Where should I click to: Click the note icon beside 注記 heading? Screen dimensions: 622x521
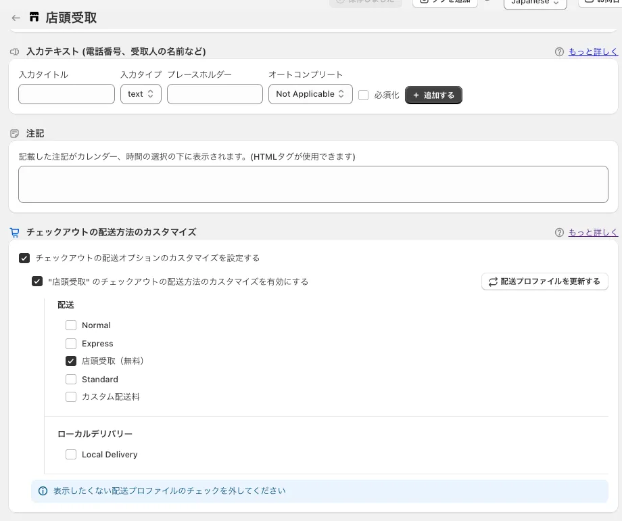click(x=15, y=134)
